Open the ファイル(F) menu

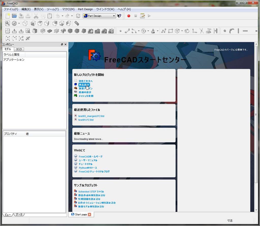11,9
